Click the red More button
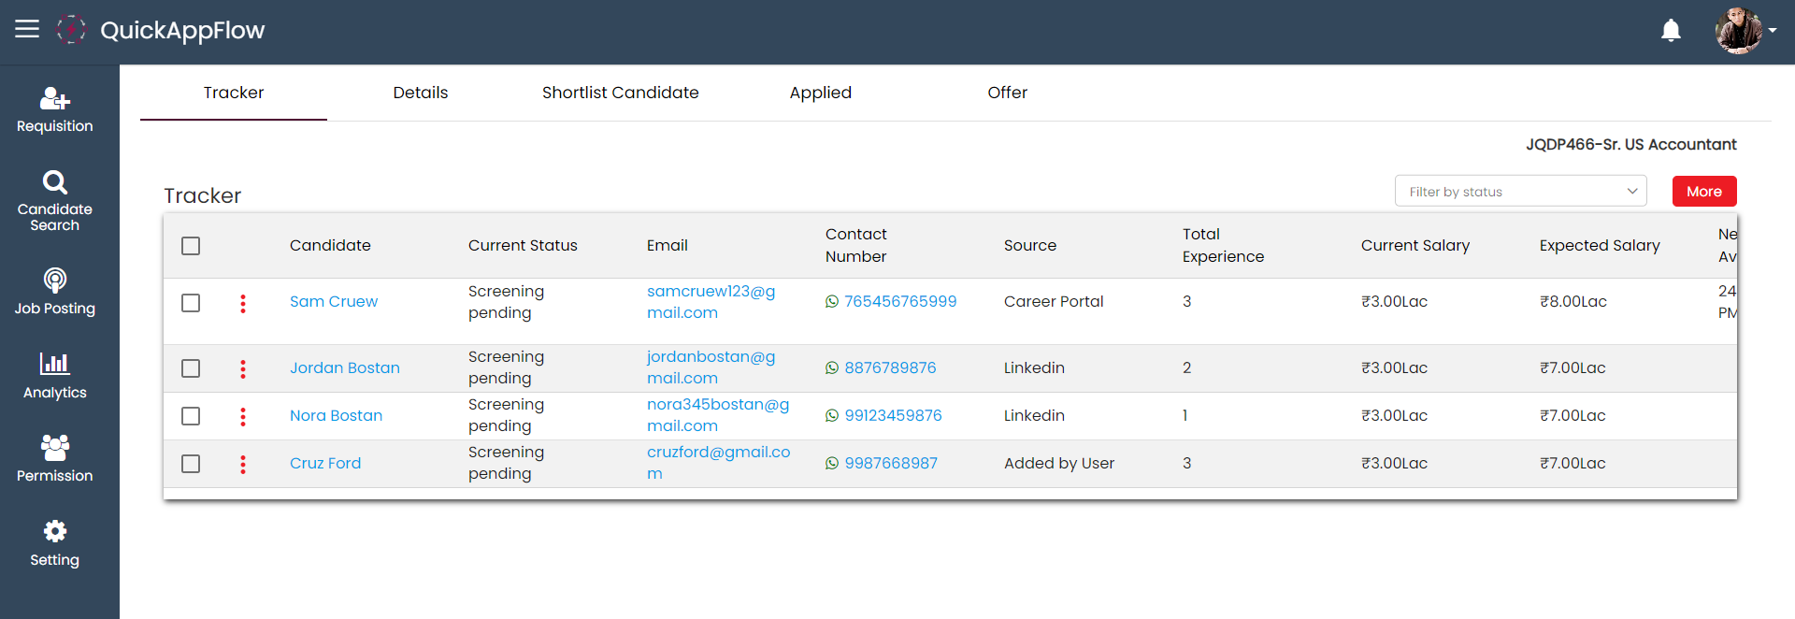This screenshot has height=619, width=1795. pyautogui.click(x=1703, y=192)
